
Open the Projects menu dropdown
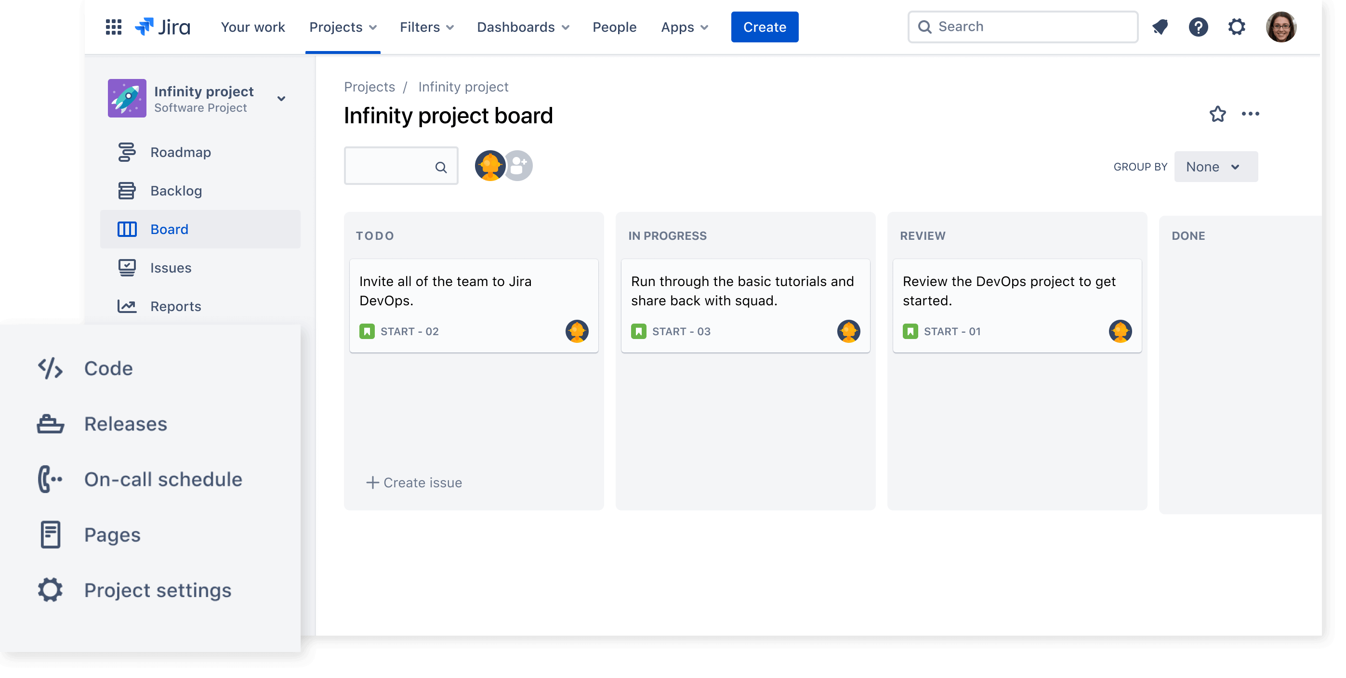point(343,27)
